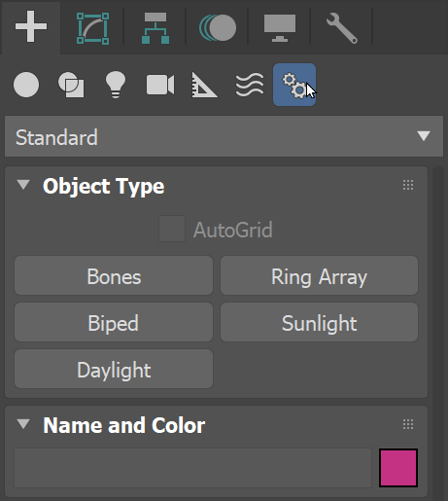Viewport: 448px width, 501px height.
Task: Collapse the Object Type rollout
Action: [x=23, y=185]
